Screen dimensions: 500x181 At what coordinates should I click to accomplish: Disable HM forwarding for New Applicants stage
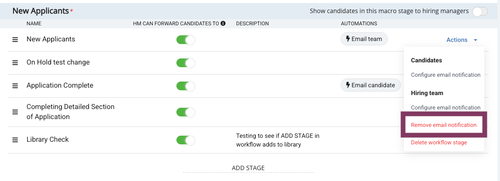click(185, 40)
